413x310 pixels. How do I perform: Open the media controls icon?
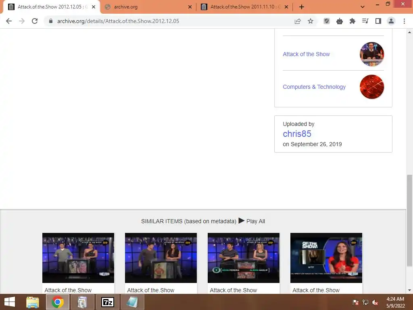(x=365, y=21)
